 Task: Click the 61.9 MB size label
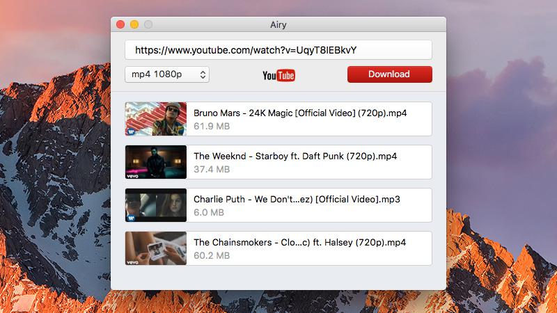(212, 127)
